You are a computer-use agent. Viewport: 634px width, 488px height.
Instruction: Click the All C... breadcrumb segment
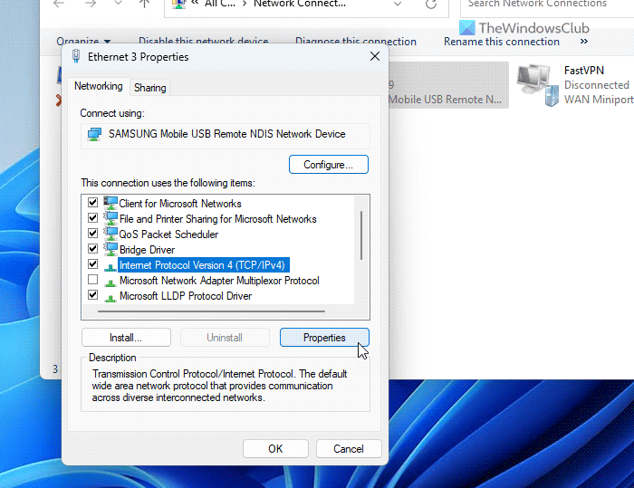(220, 4)
